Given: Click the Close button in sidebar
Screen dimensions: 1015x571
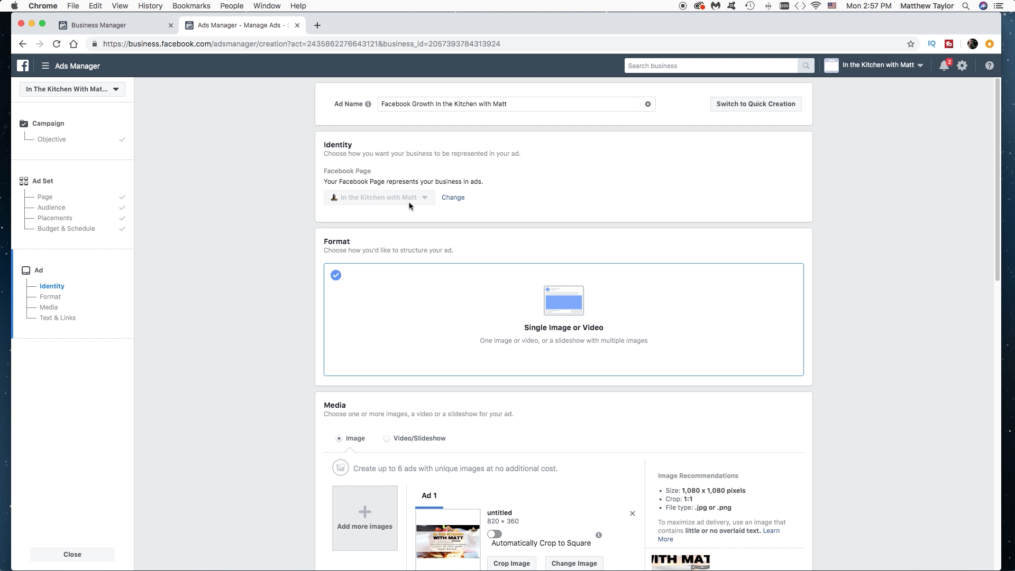Looking at the screenshot, I should coord(72,555).
